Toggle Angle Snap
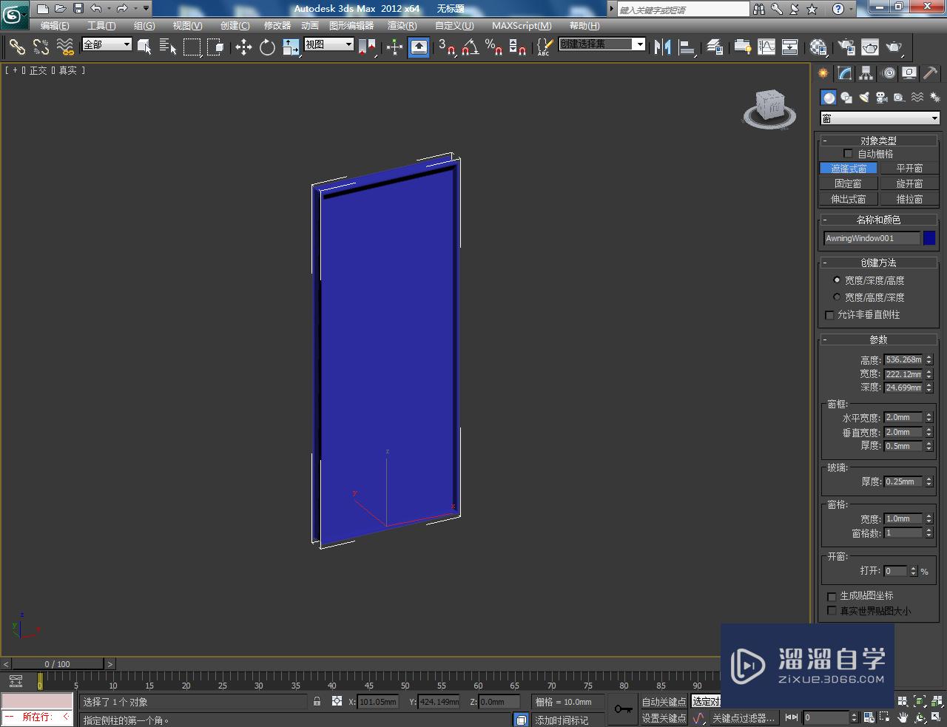The width and height of the screenshot is (947, 727). click(x=470, y=47)
